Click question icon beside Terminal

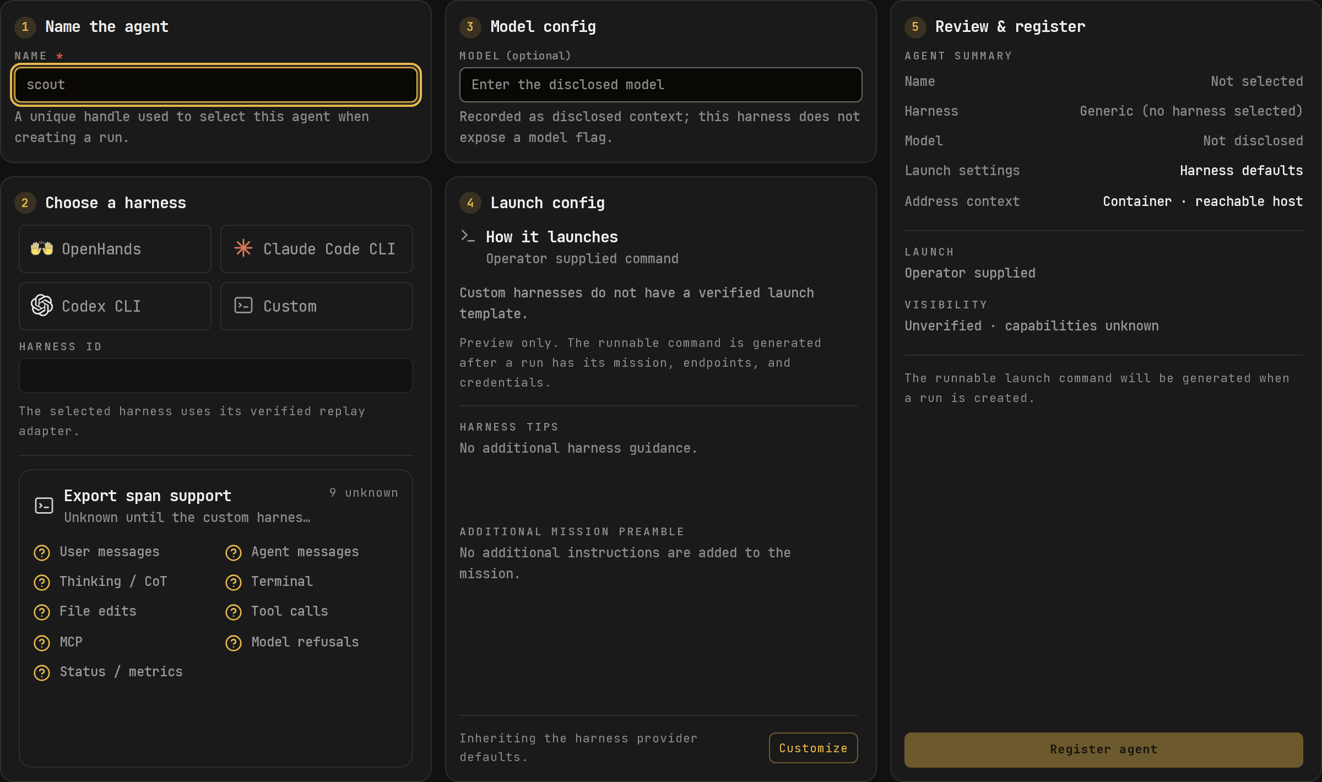pyautogui.click(x=234, y=582)
